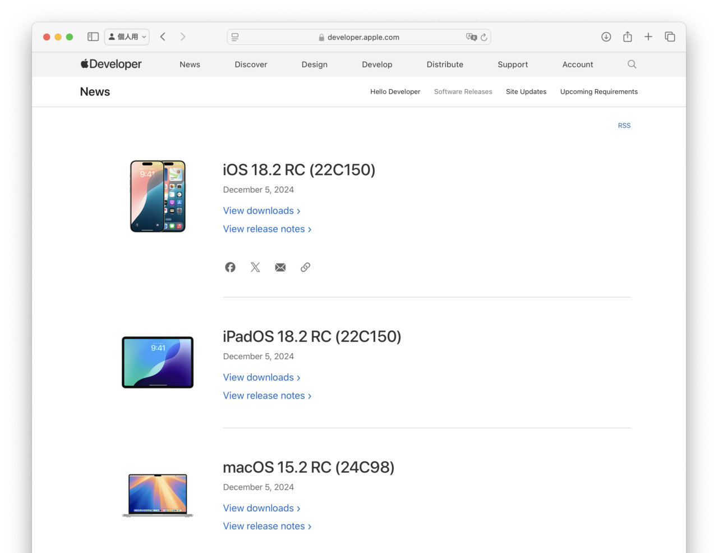Viewport: 718px width, 553px height.
Task: View release notes for iOS 18.2 RC
Action: coord(267,229)
